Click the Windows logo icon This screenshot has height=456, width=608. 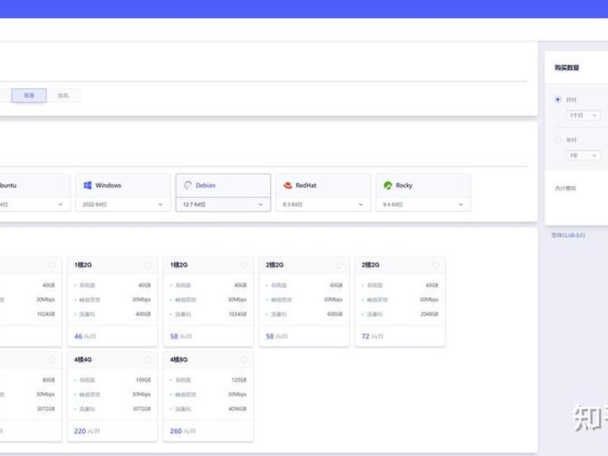coord(87,185)
